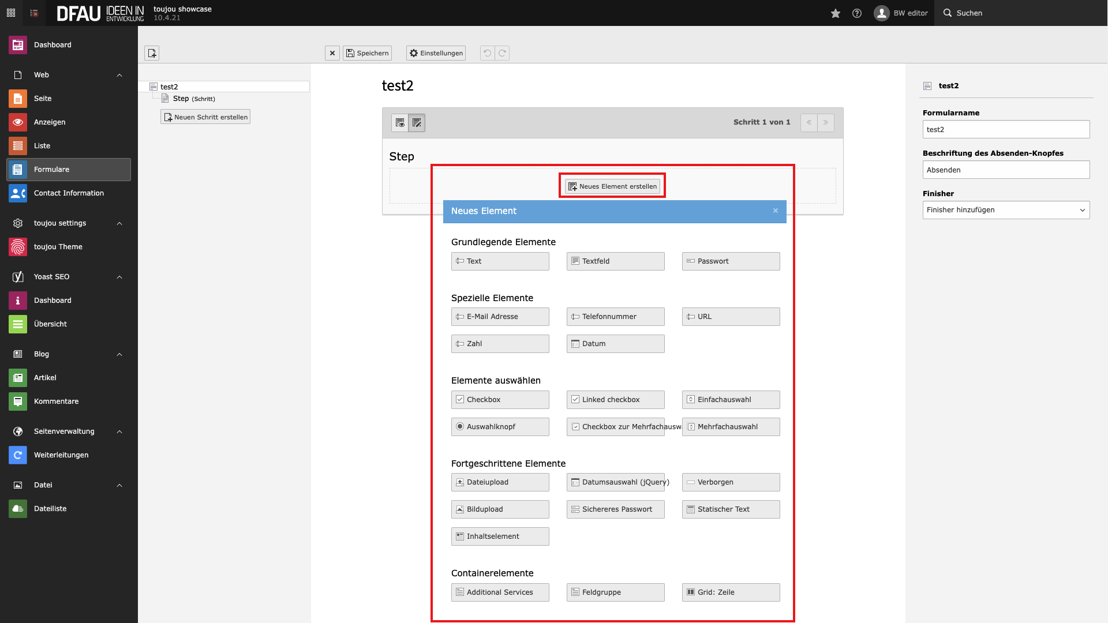1108x623 pixels.
Task: Switch to abstract edit view icon
Action: click(417, 123)
